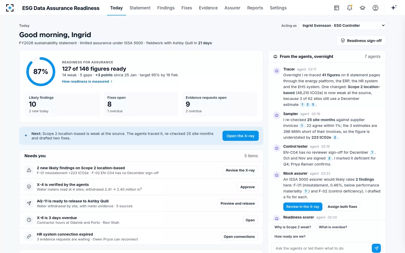Select How ready are we? suggestion
Viewport: 405px width, 253px height.
click(290, 236)
